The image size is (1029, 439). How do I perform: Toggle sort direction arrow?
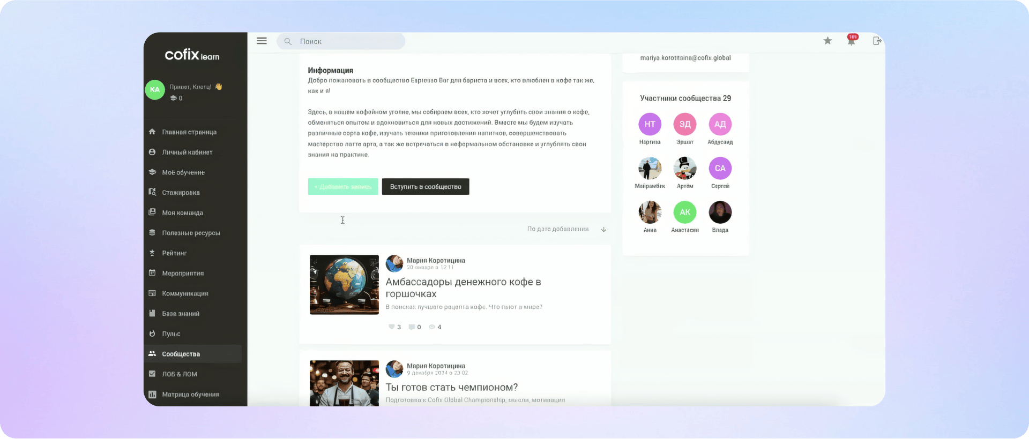[x=603, y=230]
